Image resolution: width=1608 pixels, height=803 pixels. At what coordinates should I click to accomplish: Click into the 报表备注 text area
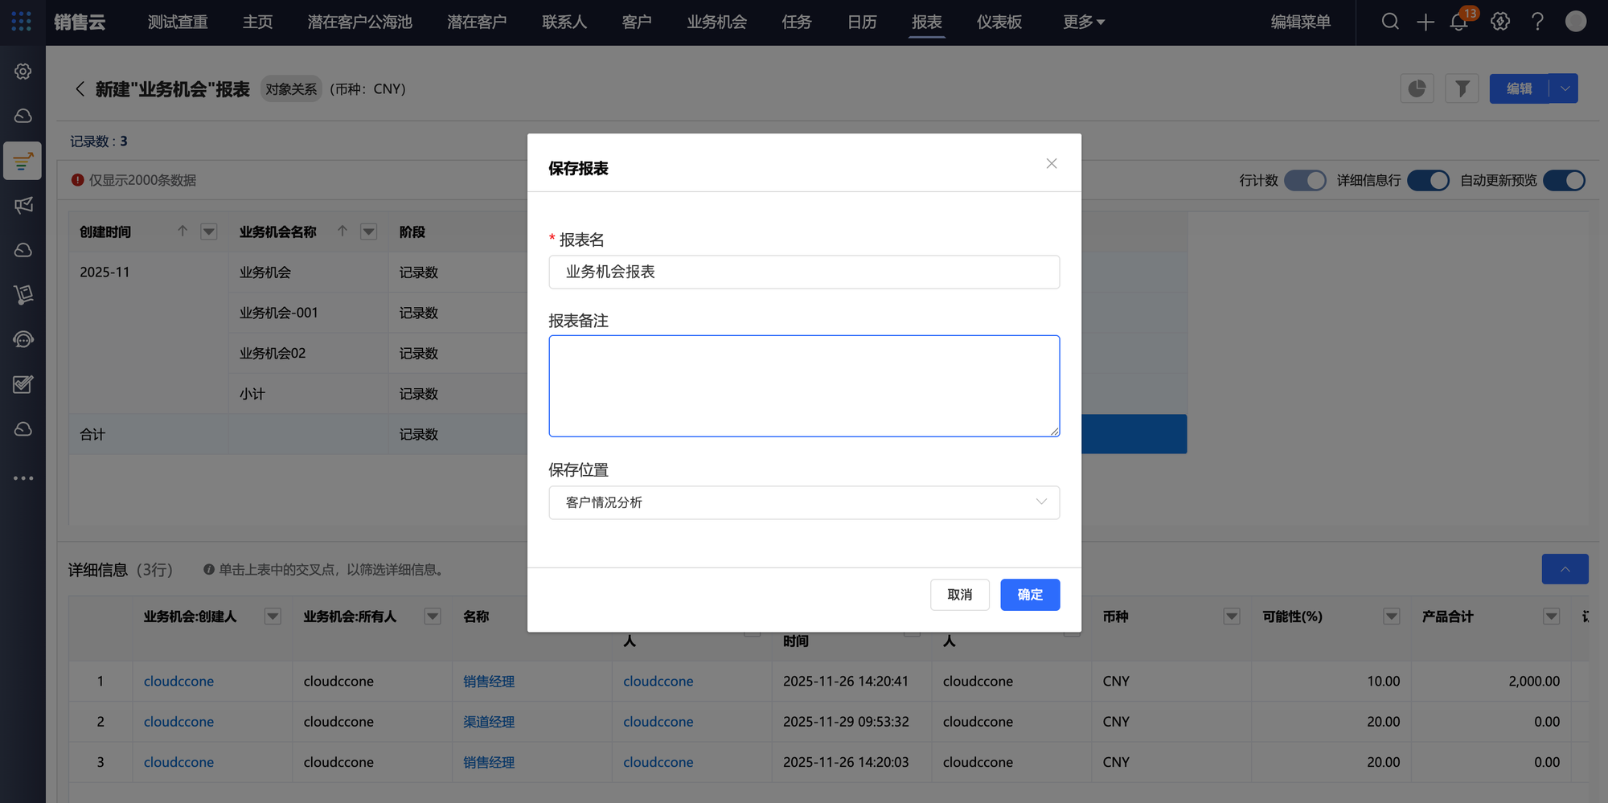(x=804, y=386)
